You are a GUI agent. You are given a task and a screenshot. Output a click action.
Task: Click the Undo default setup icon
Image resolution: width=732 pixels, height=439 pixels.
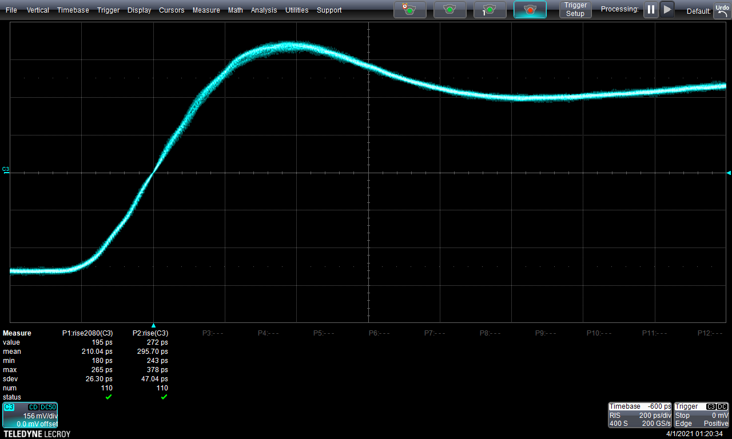[722, 10]
